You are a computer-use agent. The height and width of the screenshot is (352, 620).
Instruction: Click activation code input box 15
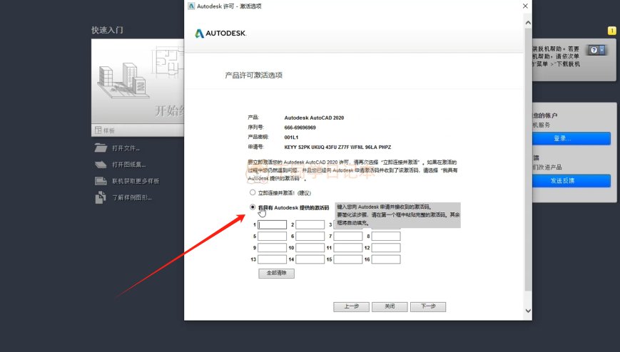click(348, 259)
